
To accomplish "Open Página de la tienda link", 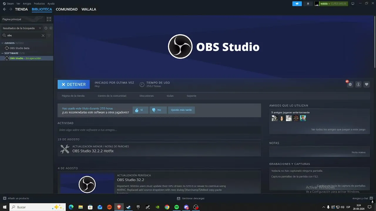I will coord(73,96).
